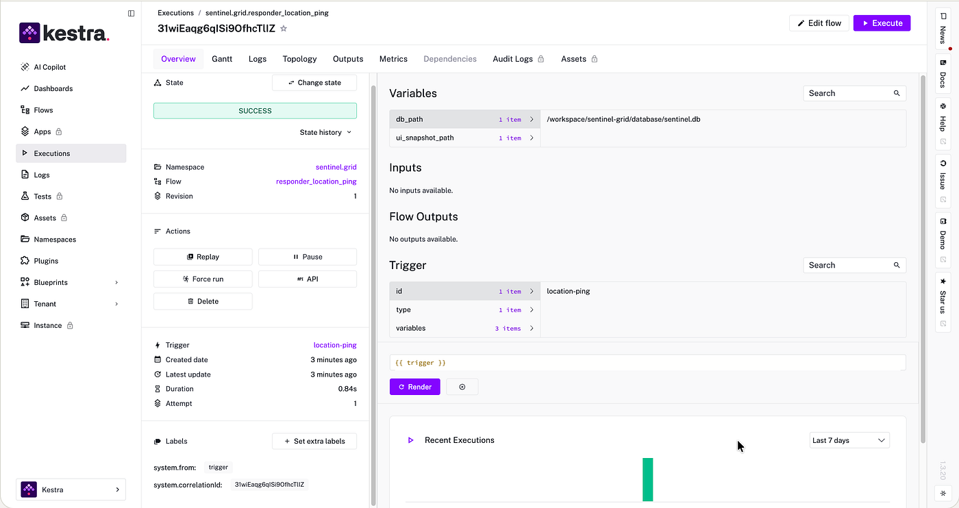This screenshot has width=959, height=508.
Task: Click the Variables search field
Action: point(854,93)
